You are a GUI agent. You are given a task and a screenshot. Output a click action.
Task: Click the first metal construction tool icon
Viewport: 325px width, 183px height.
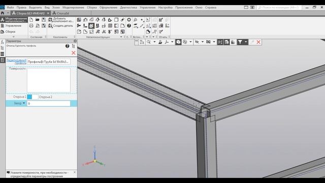[79, 20]
